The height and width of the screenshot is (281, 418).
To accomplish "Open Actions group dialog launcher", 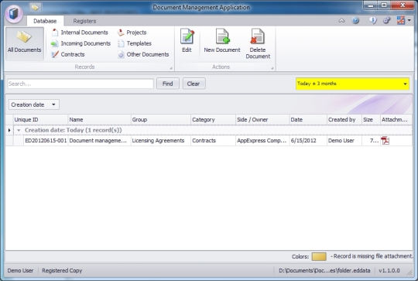I will tap(272, 68).
